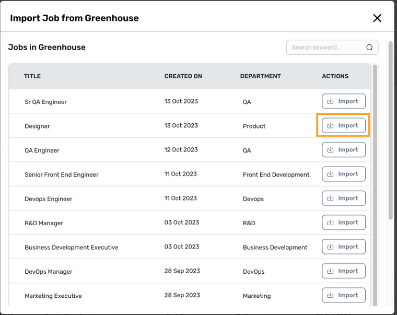Import the Marketing Executive job
397x315 pixels.
(x=344, y=295)
